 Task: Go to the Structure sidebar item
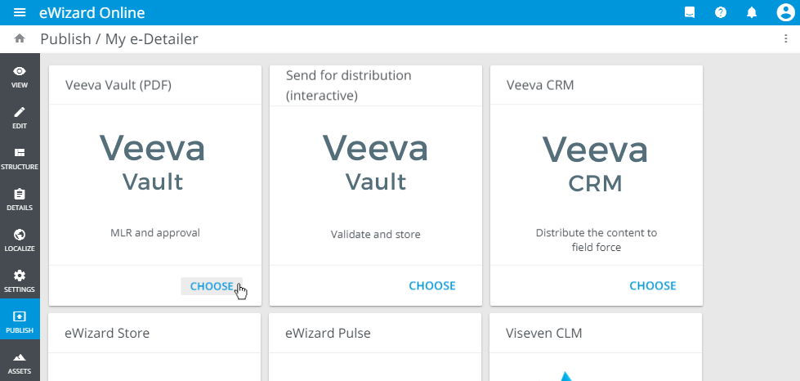coord(20,158)
